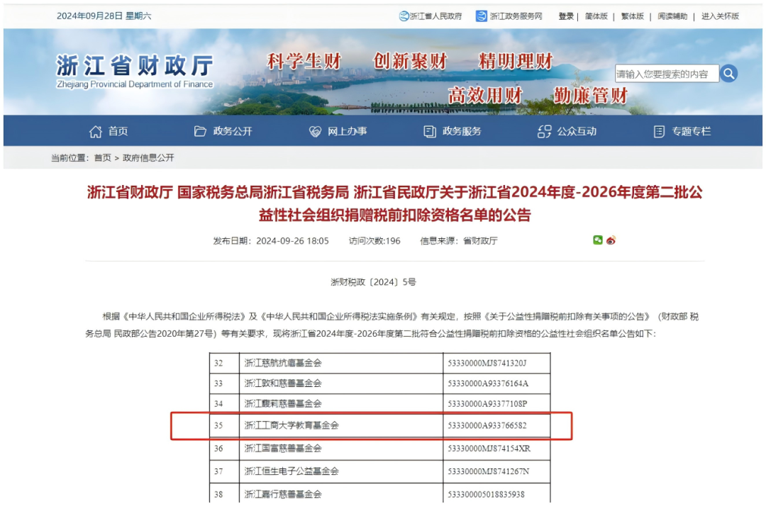The width and height of the screenshot is (766, 506).
Task: Select row 浙江慈航抗癌基金会
Action: tap(380, 363)
